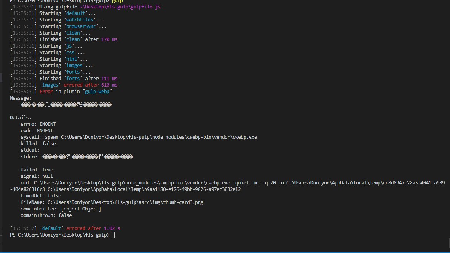
Task: Click 'domainEmitter: [object Object]' line
Action: point(61,209)
